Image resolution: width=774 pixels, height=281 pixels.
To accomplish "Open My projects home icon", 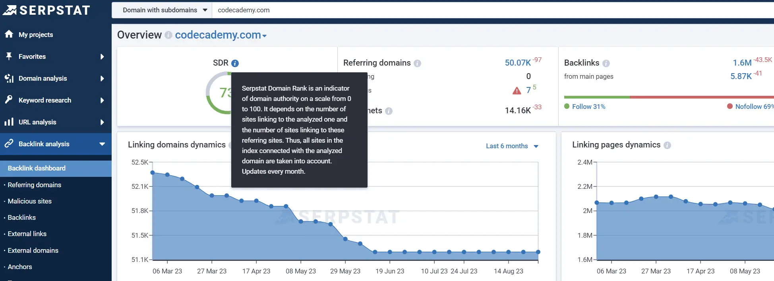I will (9, 34).
